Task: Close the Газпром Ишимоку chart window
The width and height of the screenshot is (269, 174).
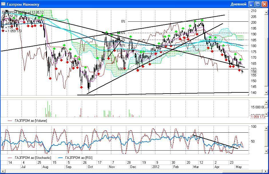Action: [x=264, y=4]
